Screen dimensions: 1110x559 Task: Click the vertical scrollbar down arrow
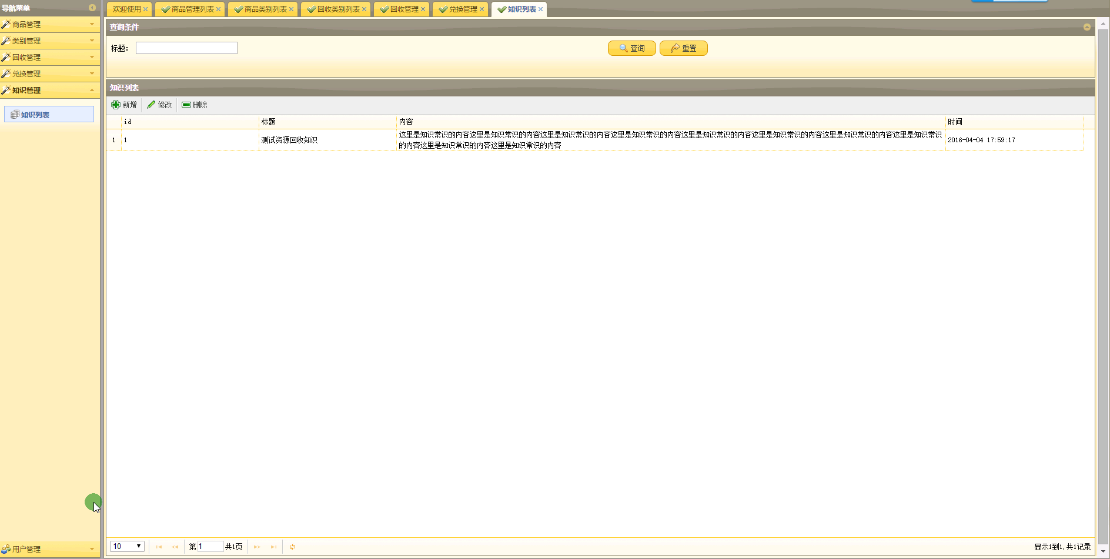coord(1103,552)
